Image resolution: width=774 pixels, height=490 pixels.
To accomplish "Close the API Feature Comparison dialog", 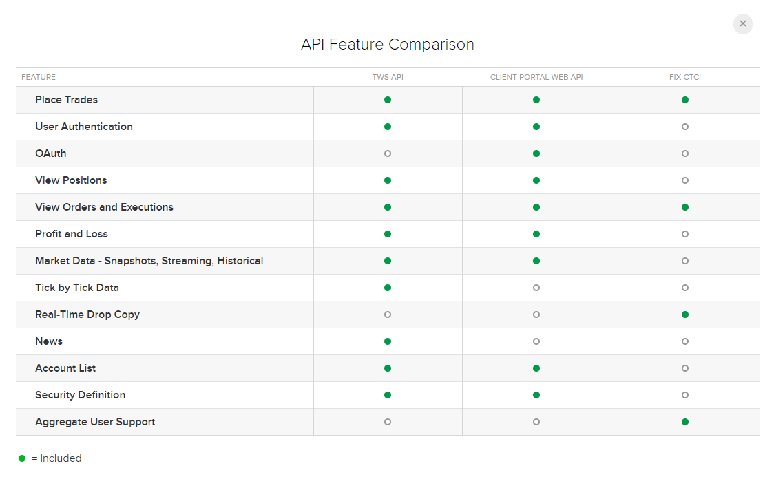I will coord(742,24).
